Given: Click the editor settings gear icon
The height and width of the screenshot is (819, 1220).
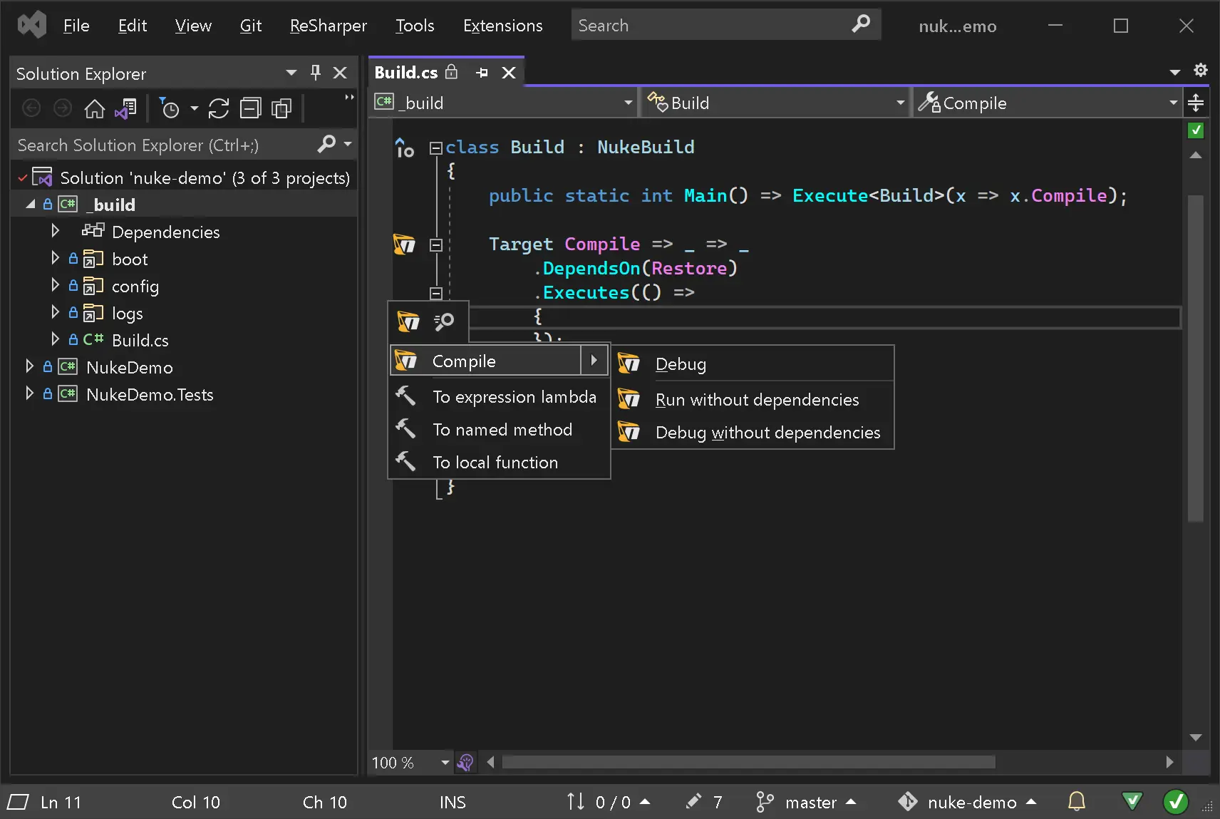Looking at the screenshot, I should pos(1201,70).
